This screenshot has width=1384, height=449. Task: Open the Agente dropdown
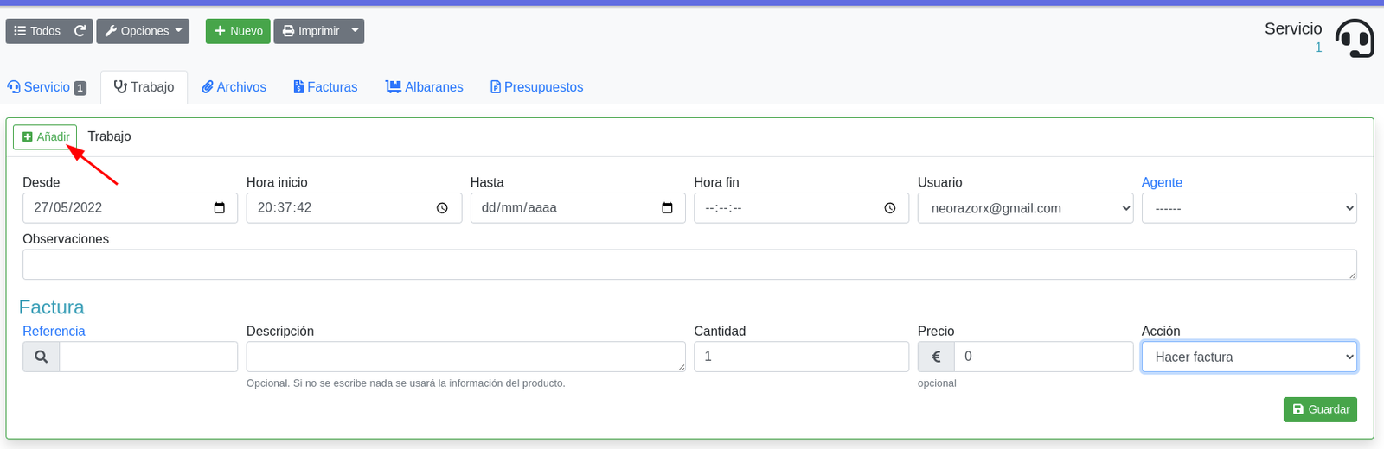click(x=1249, y=208)
